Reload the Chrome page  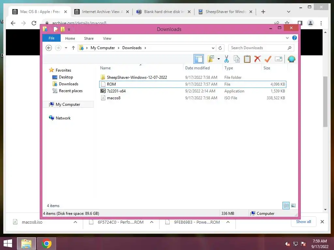point(34,23)
